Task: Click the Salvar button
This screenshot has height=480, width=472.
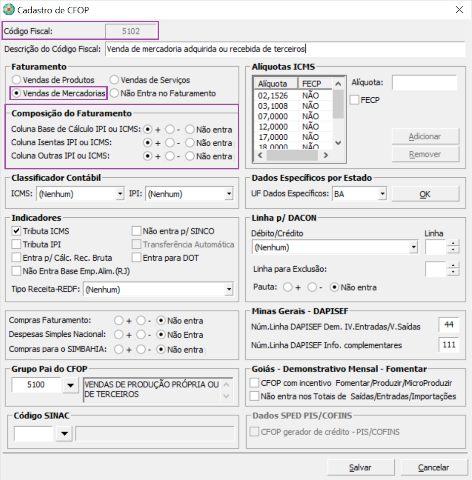Action: 360,467
